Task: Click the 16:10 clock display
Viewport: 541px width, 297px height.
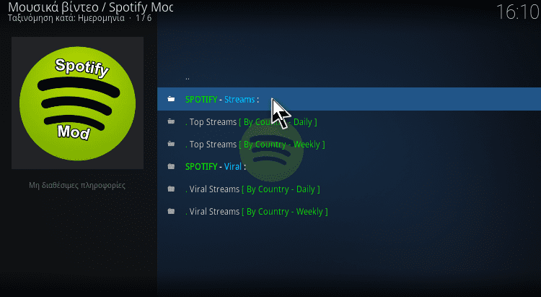Action: (x=518, y=12)
